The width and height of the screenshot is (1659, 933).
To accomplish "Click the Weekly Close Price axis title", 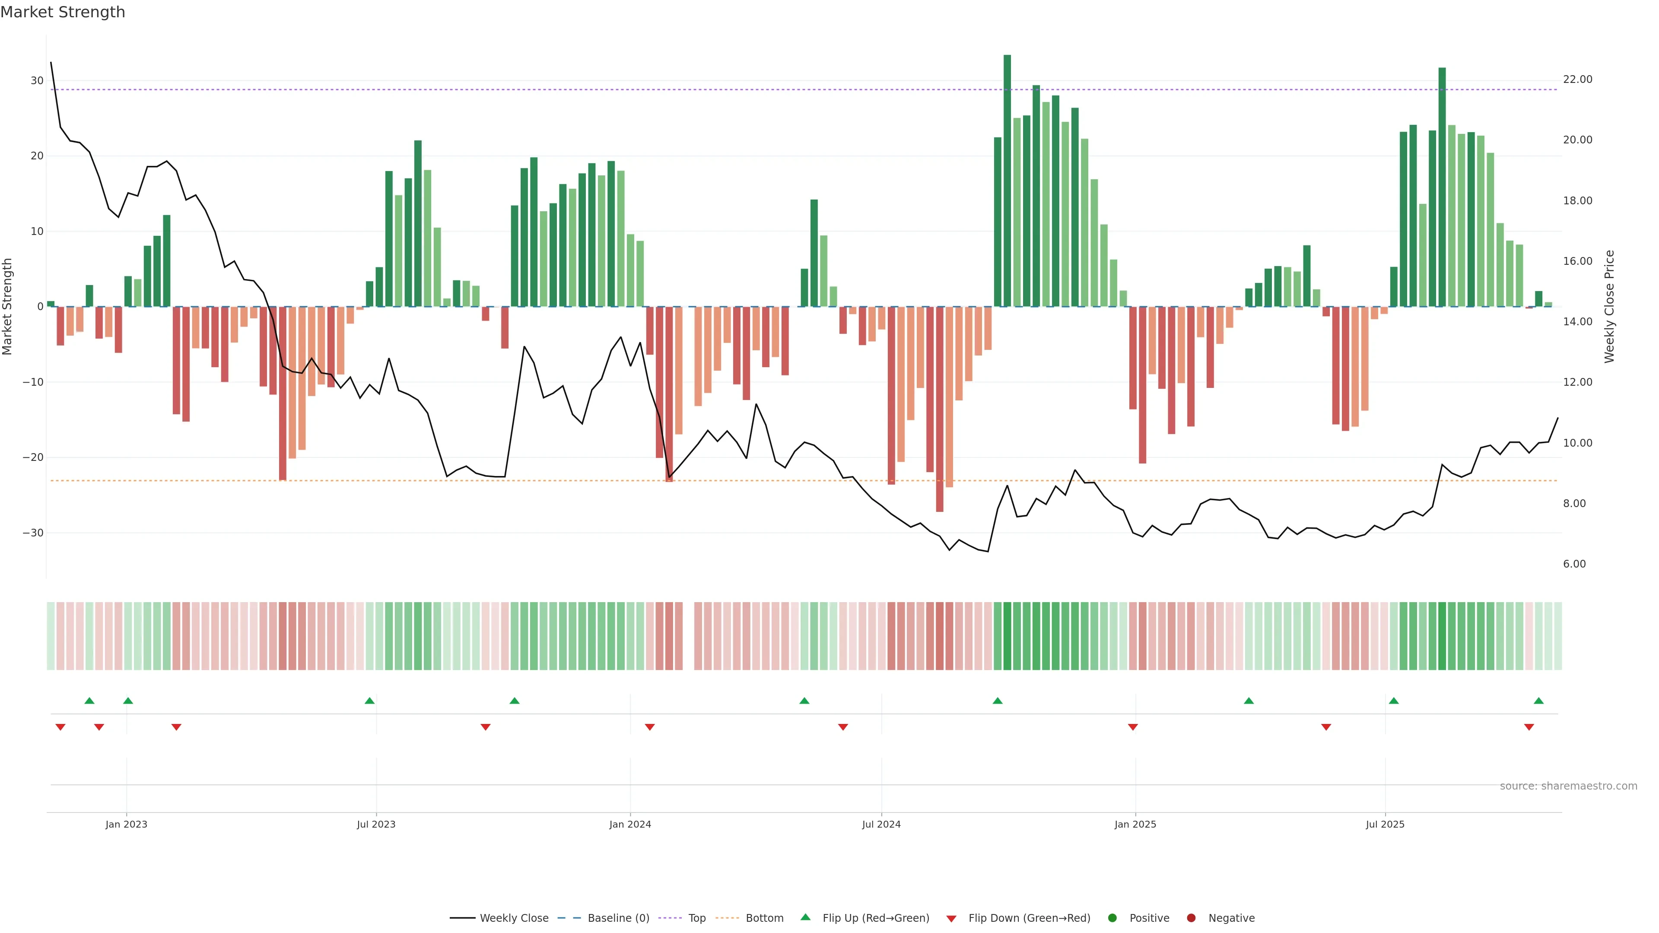I will pyautogui.click(x=1609, y=307).
